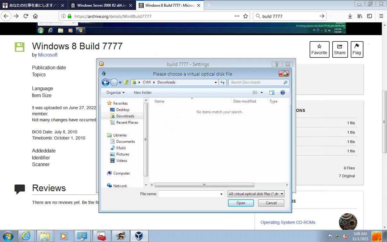Go back one page in Firefox

[x=6, y=16]
